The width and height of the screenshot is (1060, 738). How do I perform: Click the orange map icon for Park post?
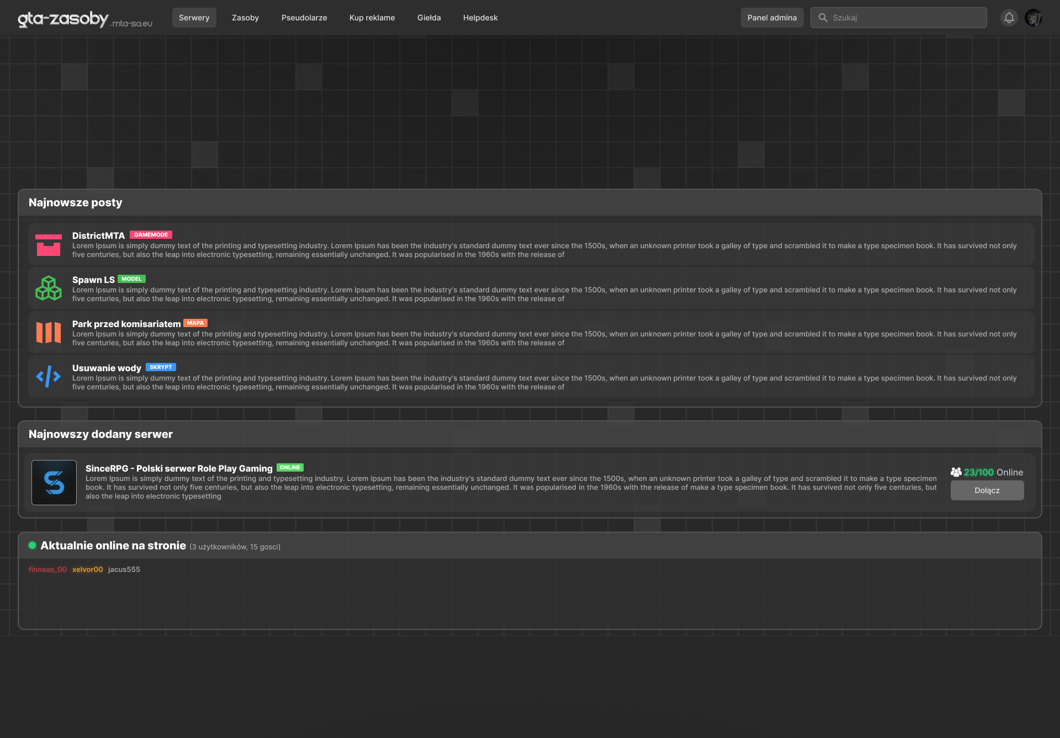pyautogui.click(x=49, y=333)
